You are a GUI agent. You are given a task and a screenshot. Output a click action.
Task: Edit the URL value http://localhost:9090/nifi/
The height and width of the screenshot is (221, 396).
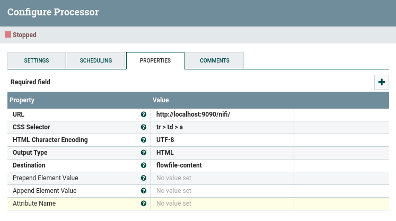pyautogui.click(x=222, y=114)
